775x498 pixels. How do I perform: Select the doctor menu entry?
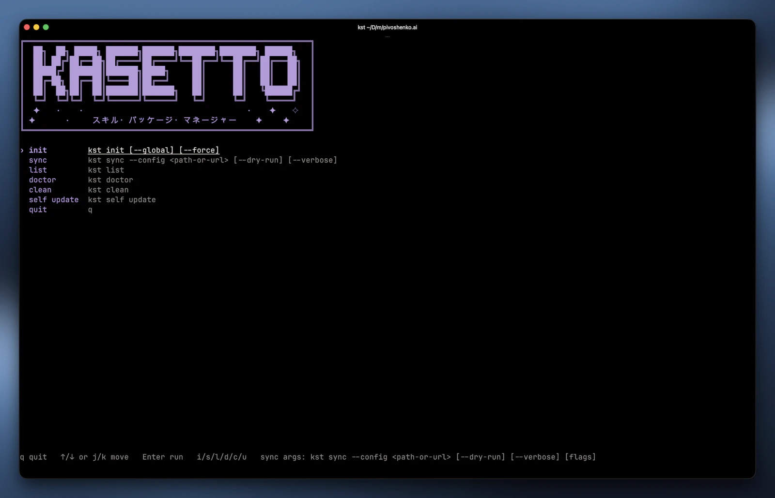[42, 180]
